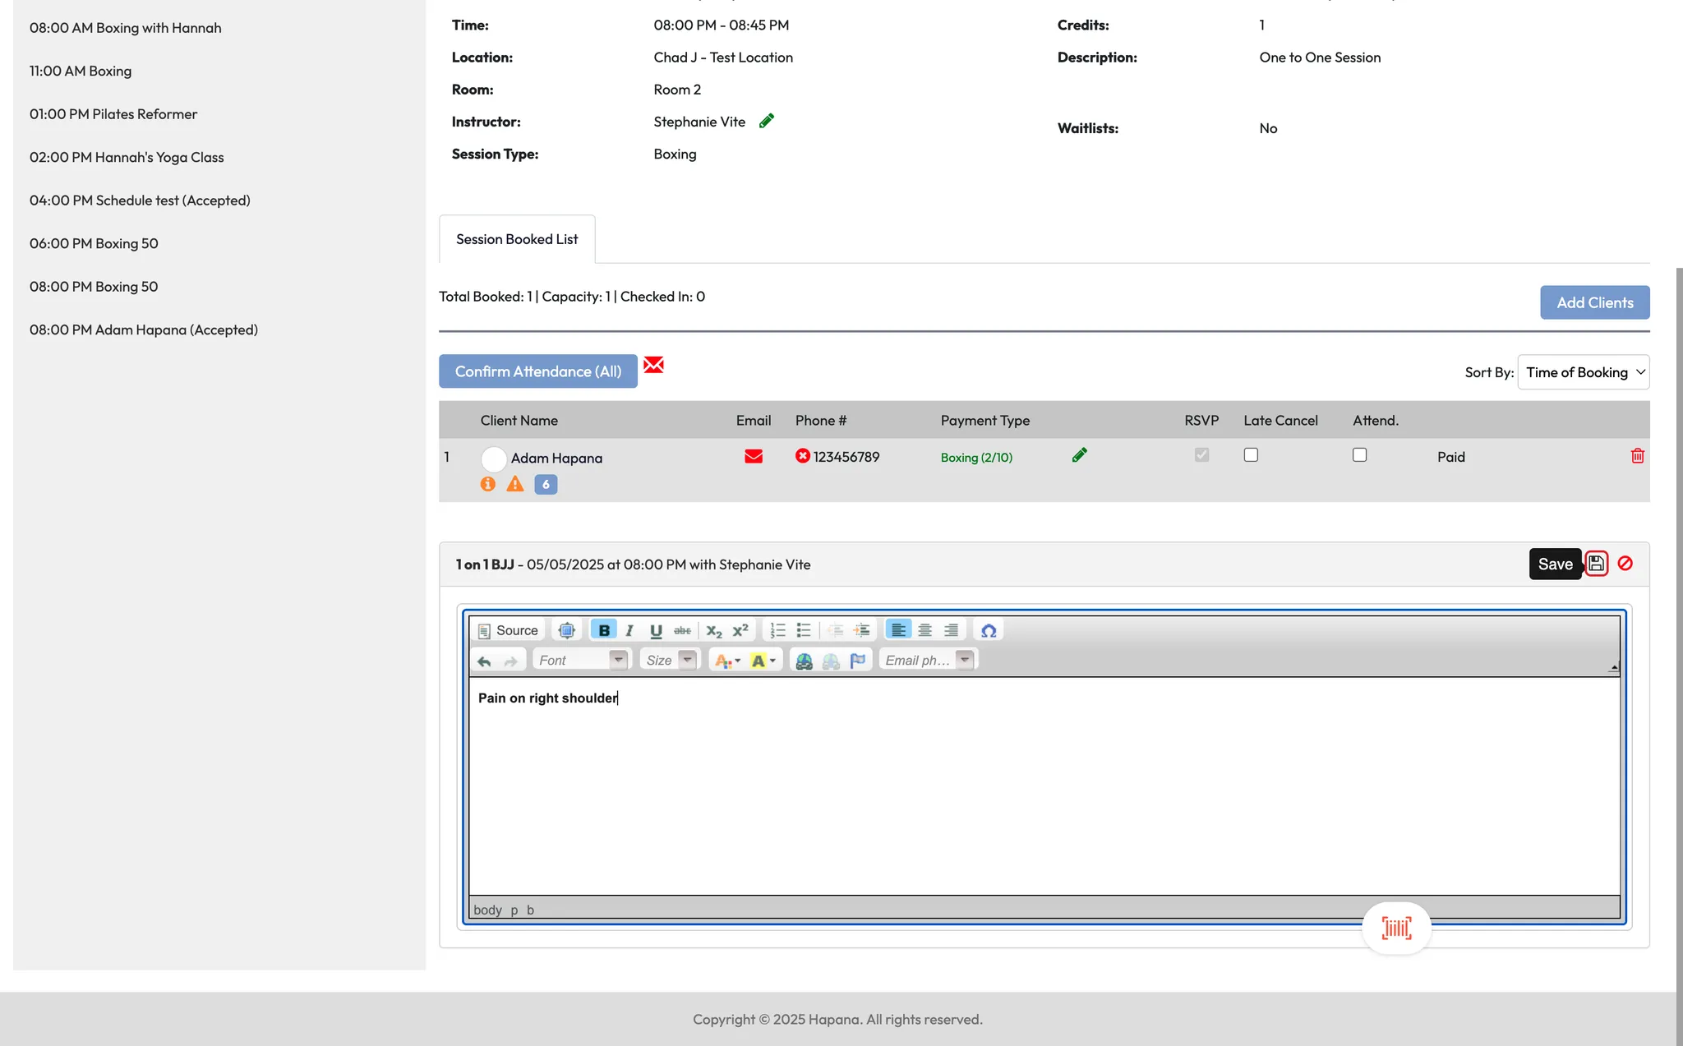Insert a numbered list in editor
Image resolution: width=1683 pixels, height=1046 pixels.
(777, 630)
